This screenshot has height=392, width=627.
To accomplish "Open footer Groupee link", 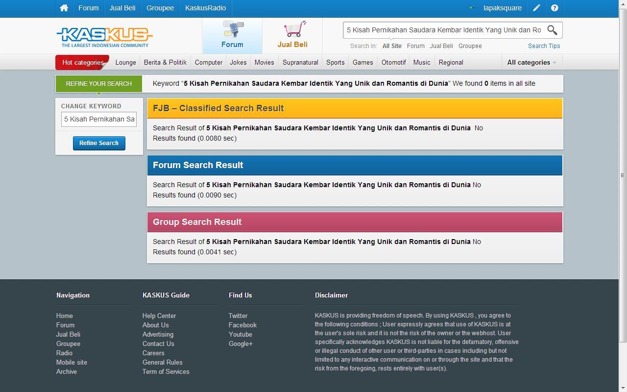I will 68,344.
